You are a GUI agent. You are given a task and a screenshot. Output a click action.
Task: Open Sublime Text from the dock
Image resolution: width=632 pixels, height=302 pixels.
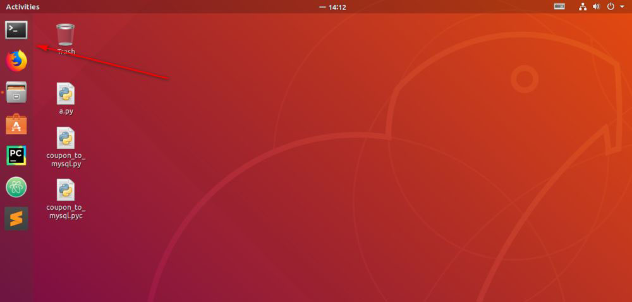tap(16, 219)
